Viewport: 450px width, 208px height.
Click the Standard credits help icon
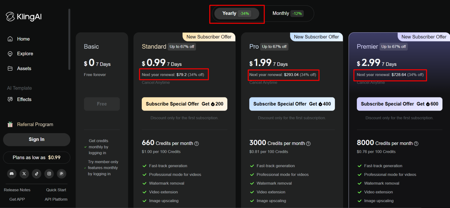(197, 144)
